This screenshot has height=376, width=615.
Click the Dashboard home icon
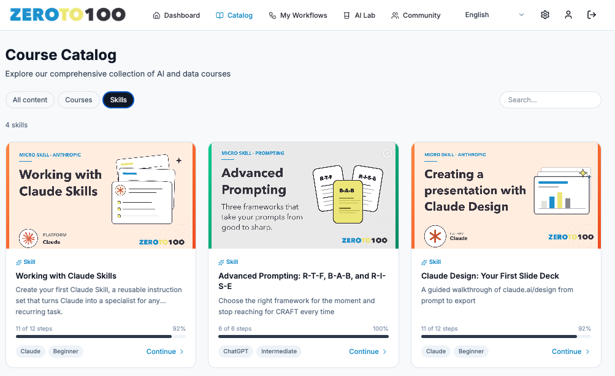click(x=156, y=15)
